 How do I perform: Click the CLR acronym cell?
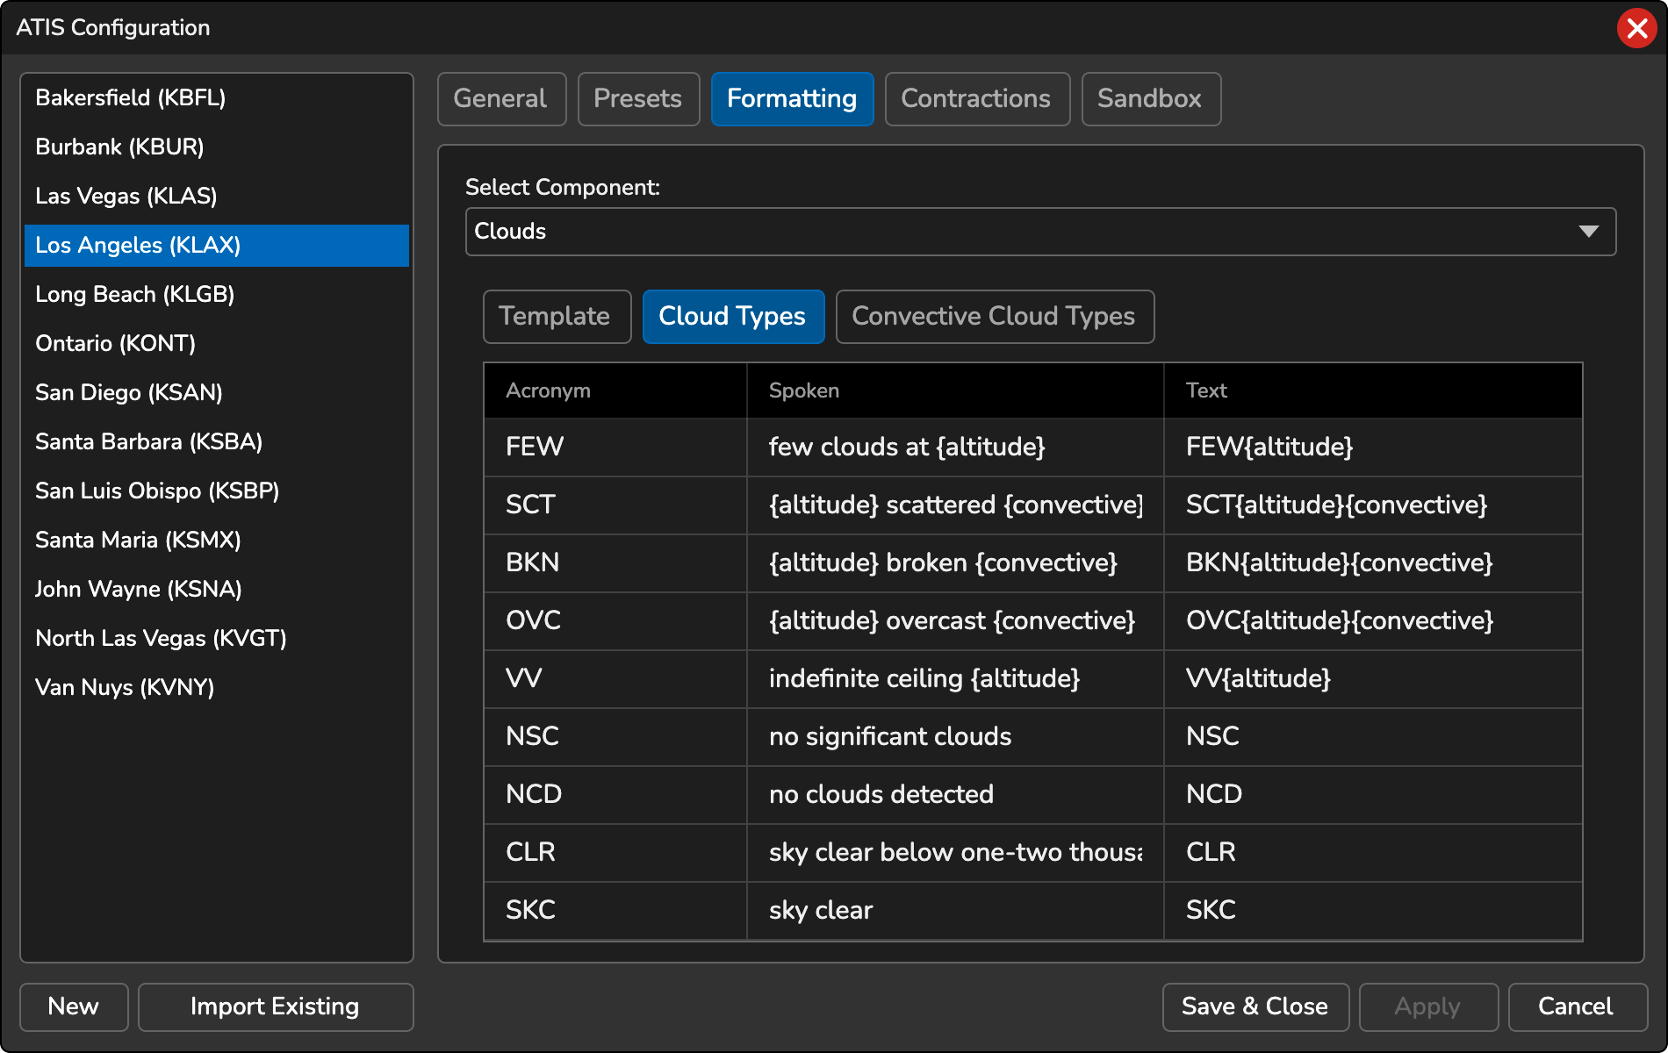pos(615,853)
